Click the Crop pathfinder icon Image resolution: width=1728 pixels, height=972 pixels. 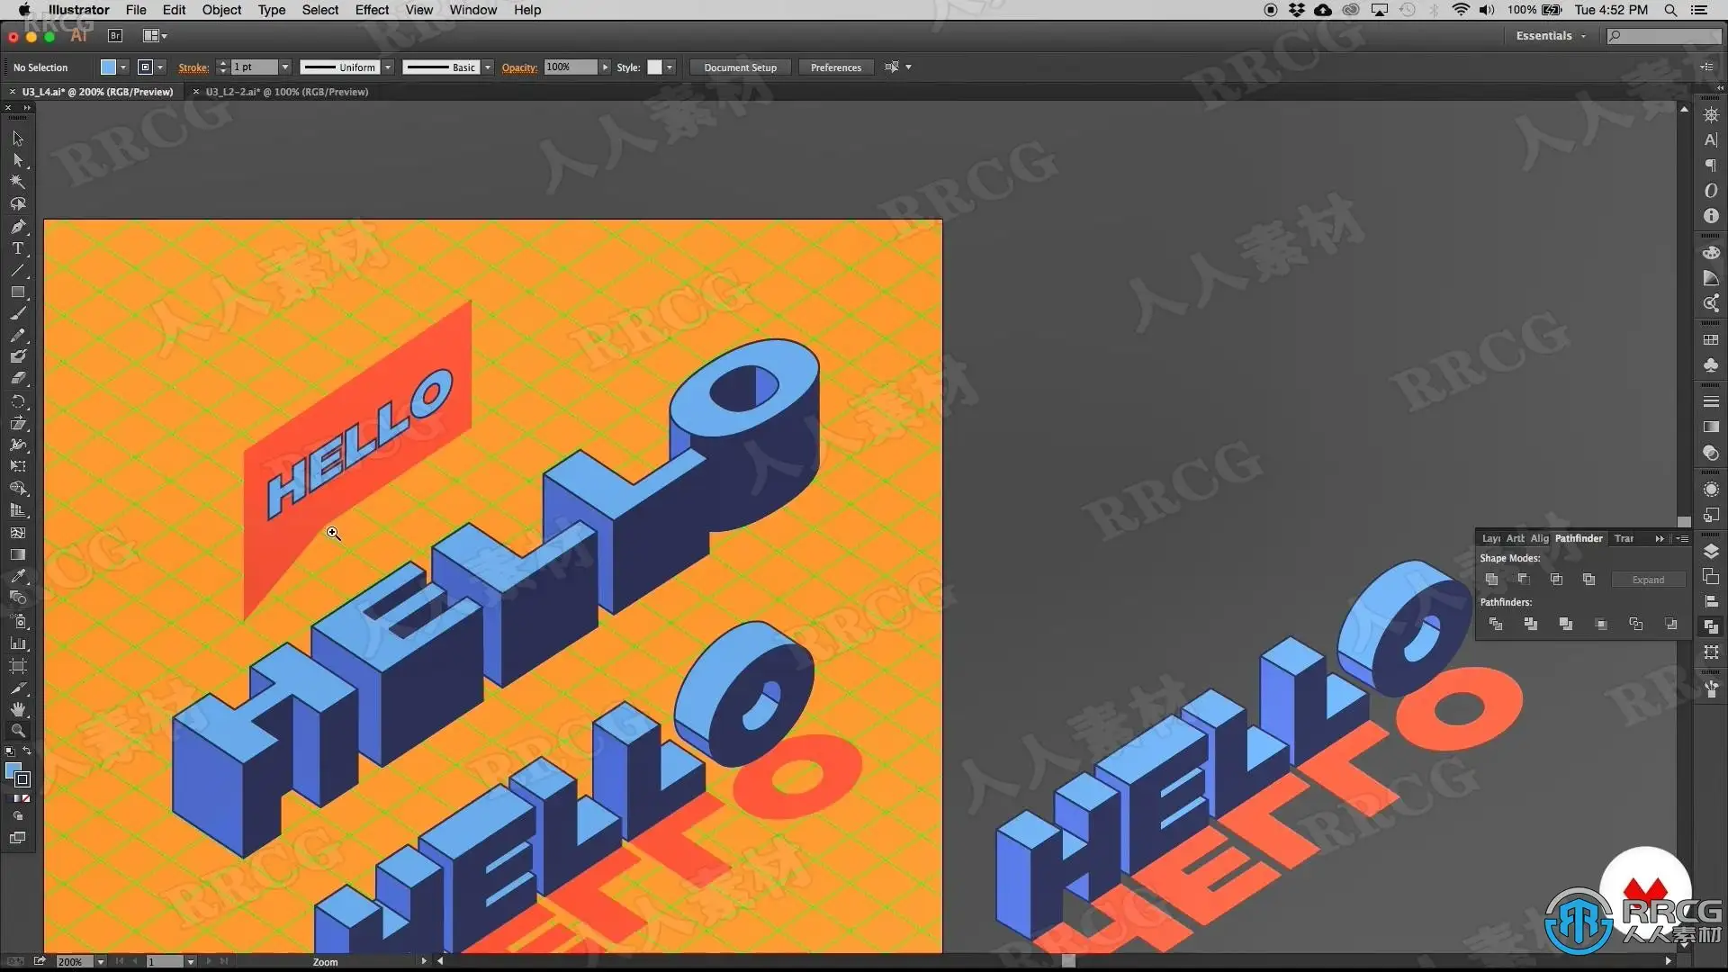pos(1601,624)
